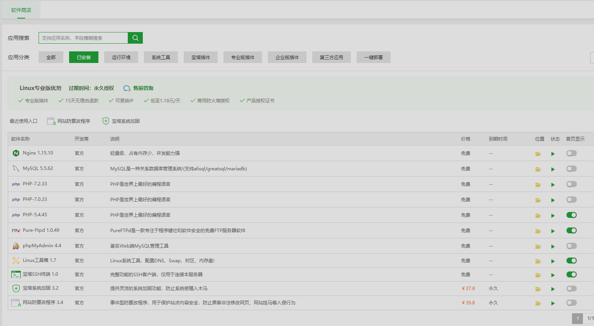The height and width of the screenshot is (326, 594).
Task: Click the phpMyAdmin sailboat icon
Action: pyautogui.click(x=16, y=246)
